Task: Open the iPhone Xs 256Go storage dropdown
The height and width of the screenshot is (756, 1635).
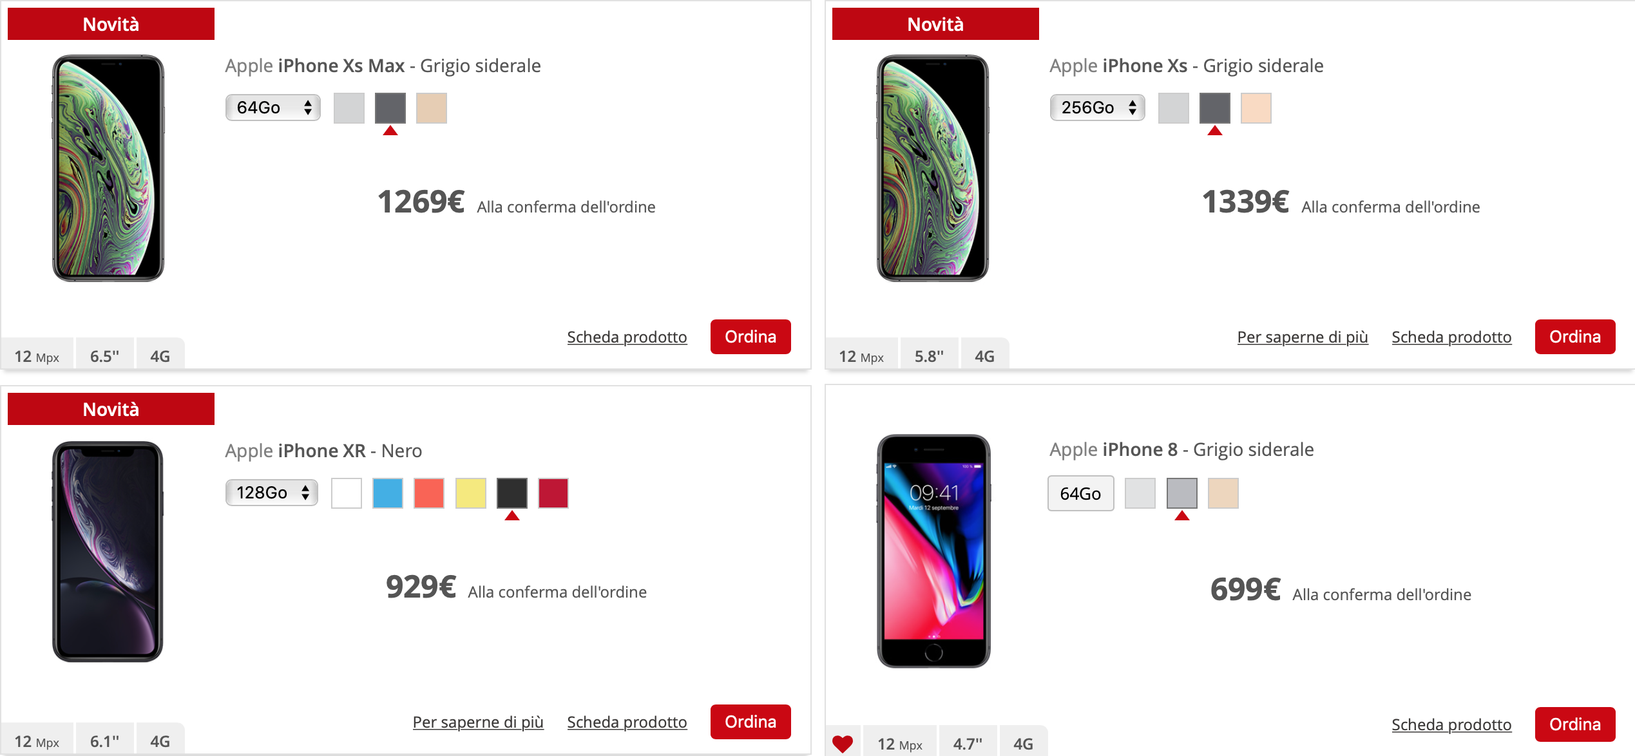Action: click(1097, 108)
